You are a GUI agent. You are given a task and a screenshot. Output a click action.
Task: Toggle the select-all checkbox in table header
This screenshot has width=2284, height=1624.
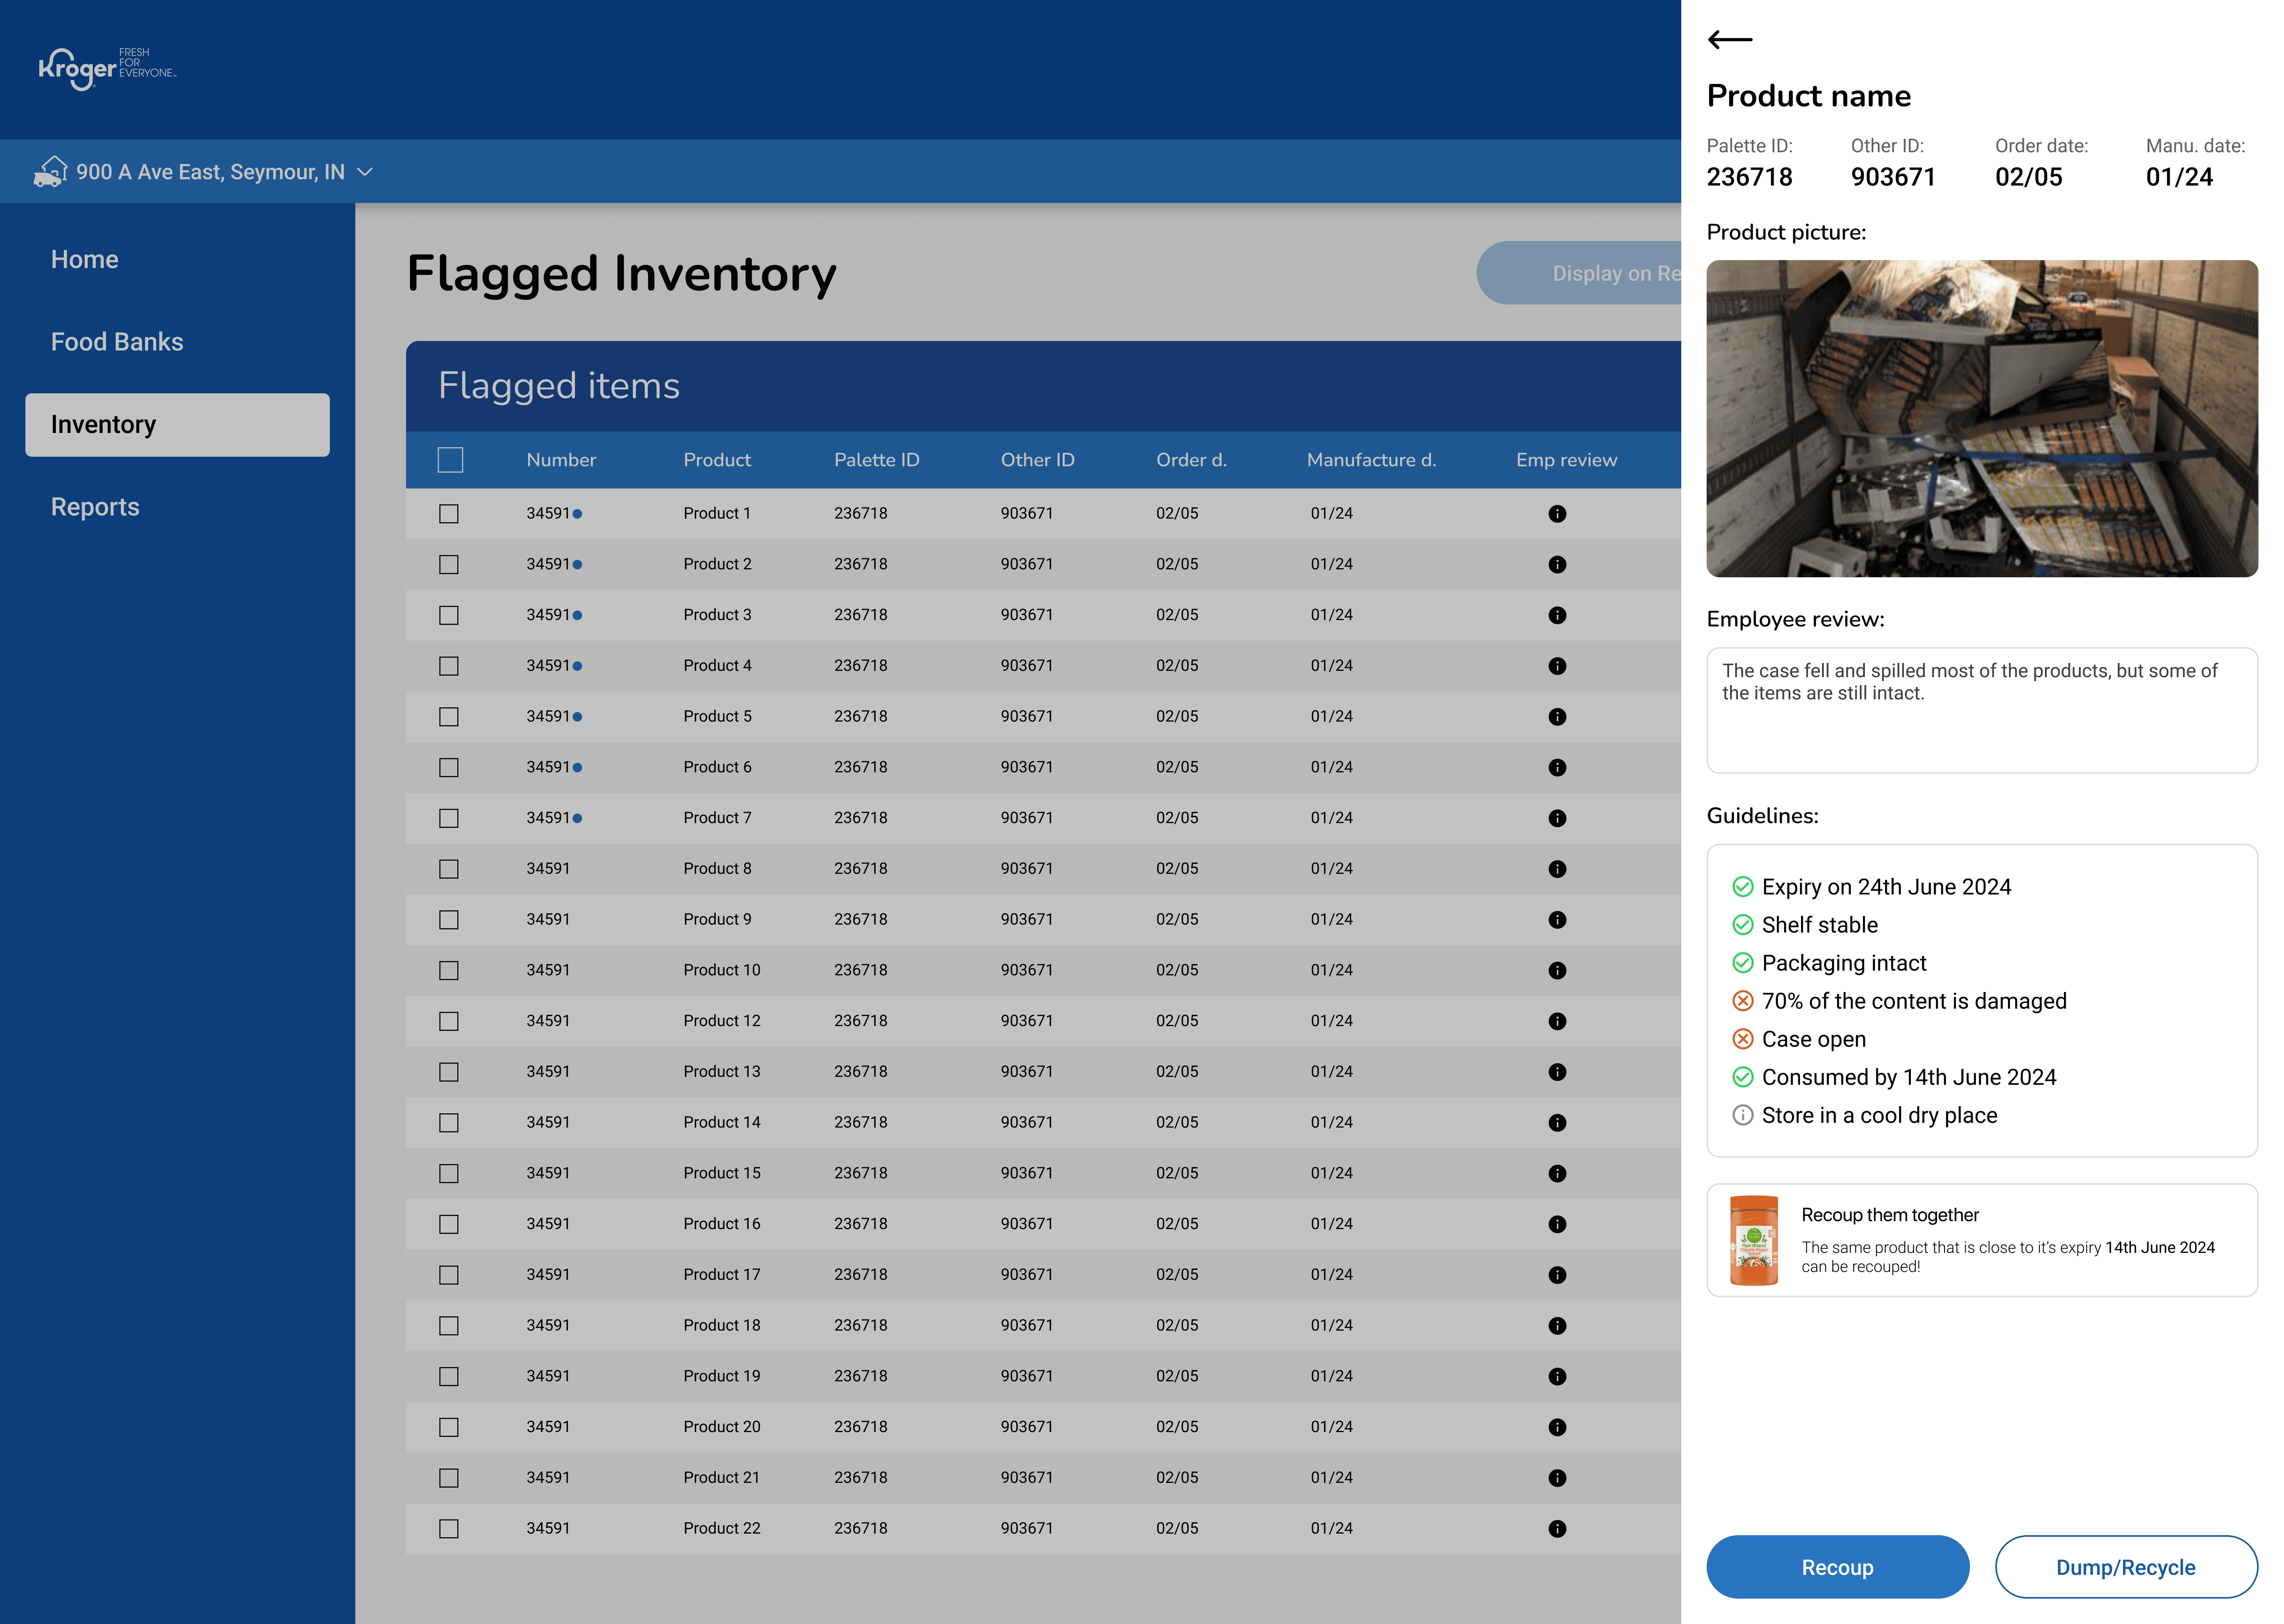[450, 460]
